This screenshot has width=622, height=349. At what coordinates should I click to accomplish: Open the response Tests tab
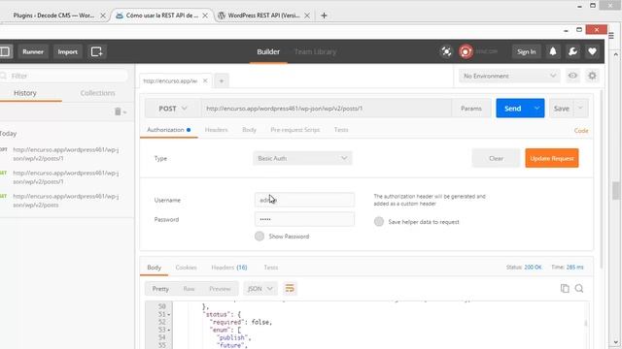click(x=271, y=268)
